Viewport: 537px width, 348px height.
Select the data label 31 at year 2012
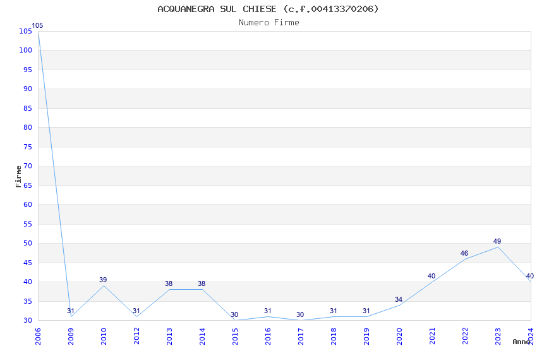click(x=136, y=311)
